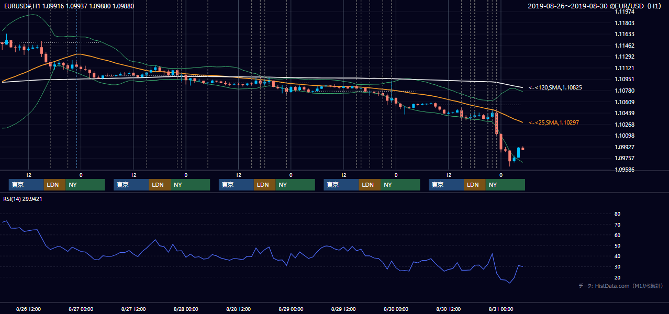The image size is (669, 314).
Task: Click price axis value 1.11462
Action: pyautogui.click(x=625, y=46)
